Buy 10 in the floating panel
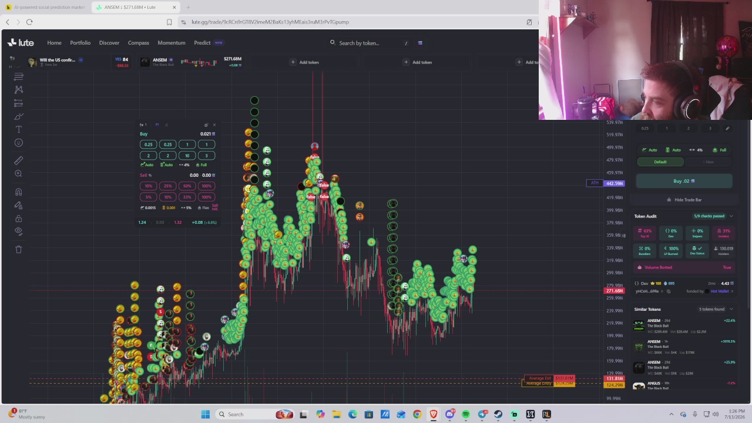The height and width of the screenshot is (423, 752). (187, 156)
